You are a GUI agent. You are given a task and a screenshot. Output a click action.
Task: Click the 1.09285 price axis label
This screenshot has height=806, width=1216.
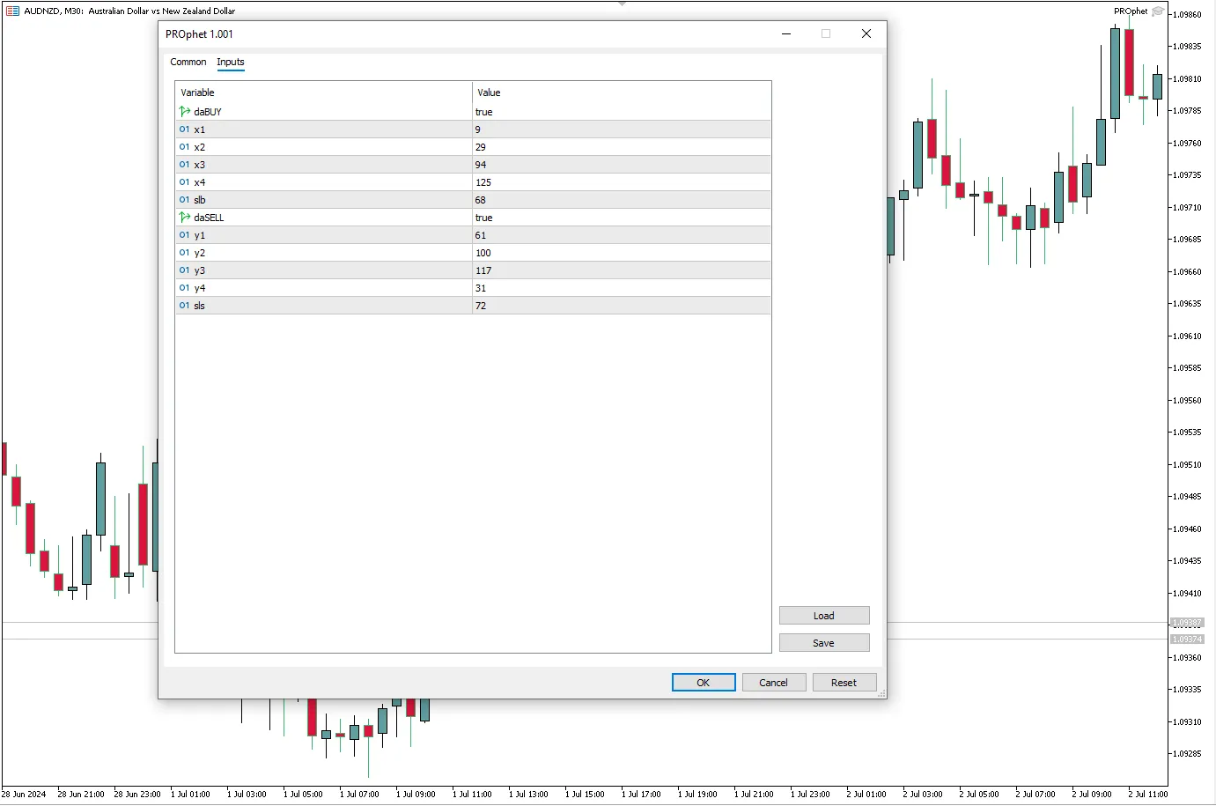[1187, 754]
